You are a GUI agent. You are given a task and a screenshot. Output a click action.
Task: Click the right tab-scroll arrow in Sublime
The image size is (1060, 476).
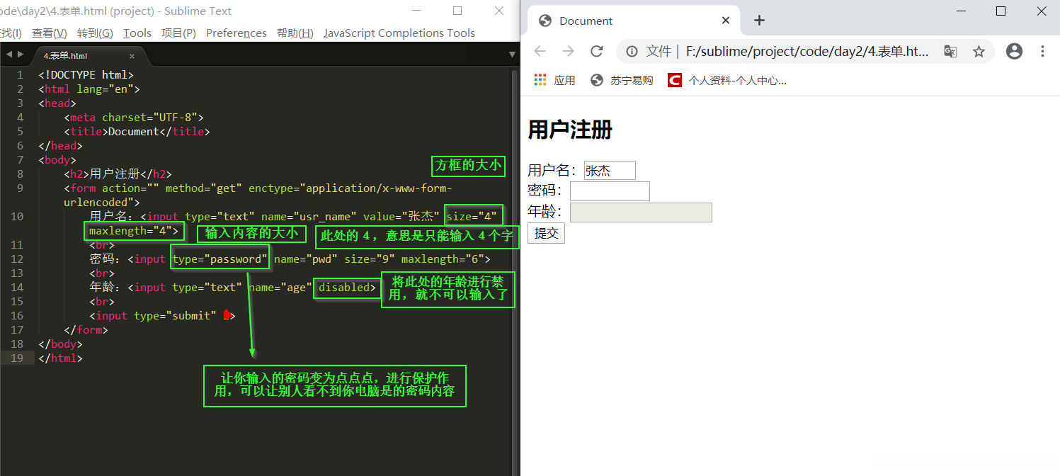pos(19,53)
